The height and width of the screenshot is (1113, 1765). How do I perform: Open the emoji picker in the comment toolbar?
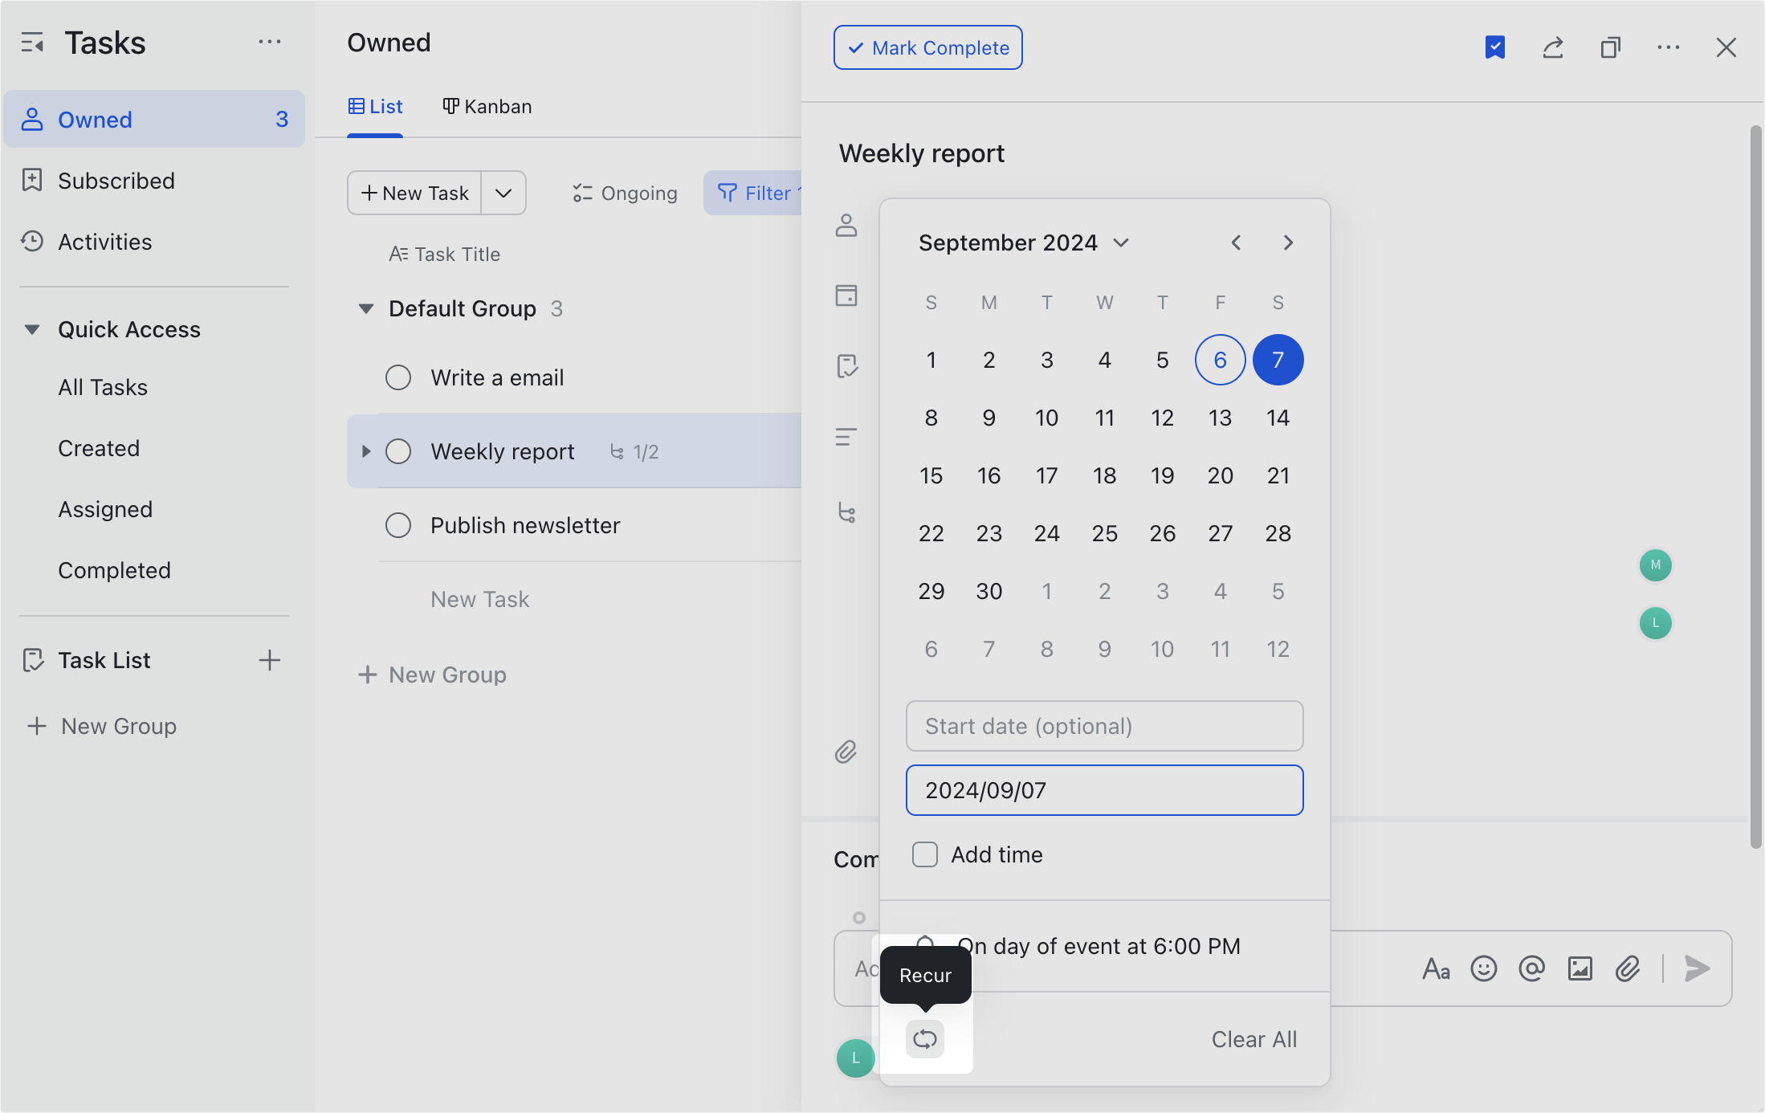coord(1483,968)
